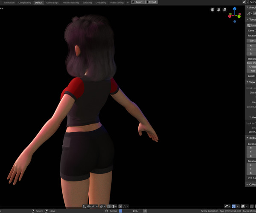The width and height of the screenshot is (256, 213).
Task: Switch to Motion Tracking workspace tab
Action: [71, 3]
